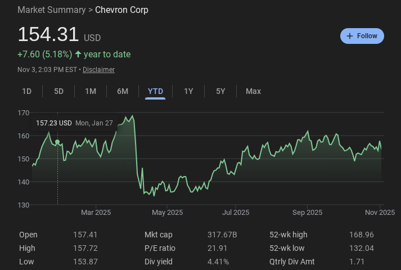The width and height of the screenshot is (401, 270).
Task: Choose the 5Y time range
Action: [220, 91]
